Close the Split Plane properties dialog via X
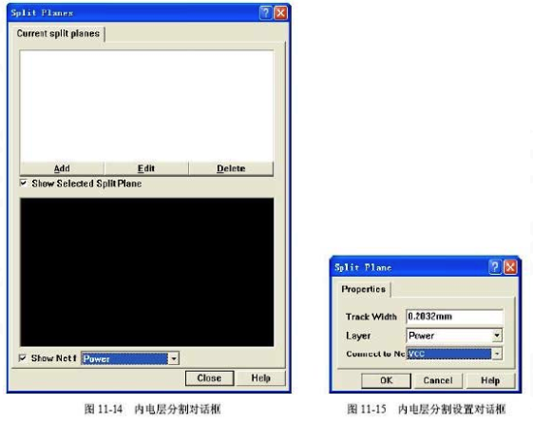This screenshot has height=424, width=533. click(x=510, y=267)
